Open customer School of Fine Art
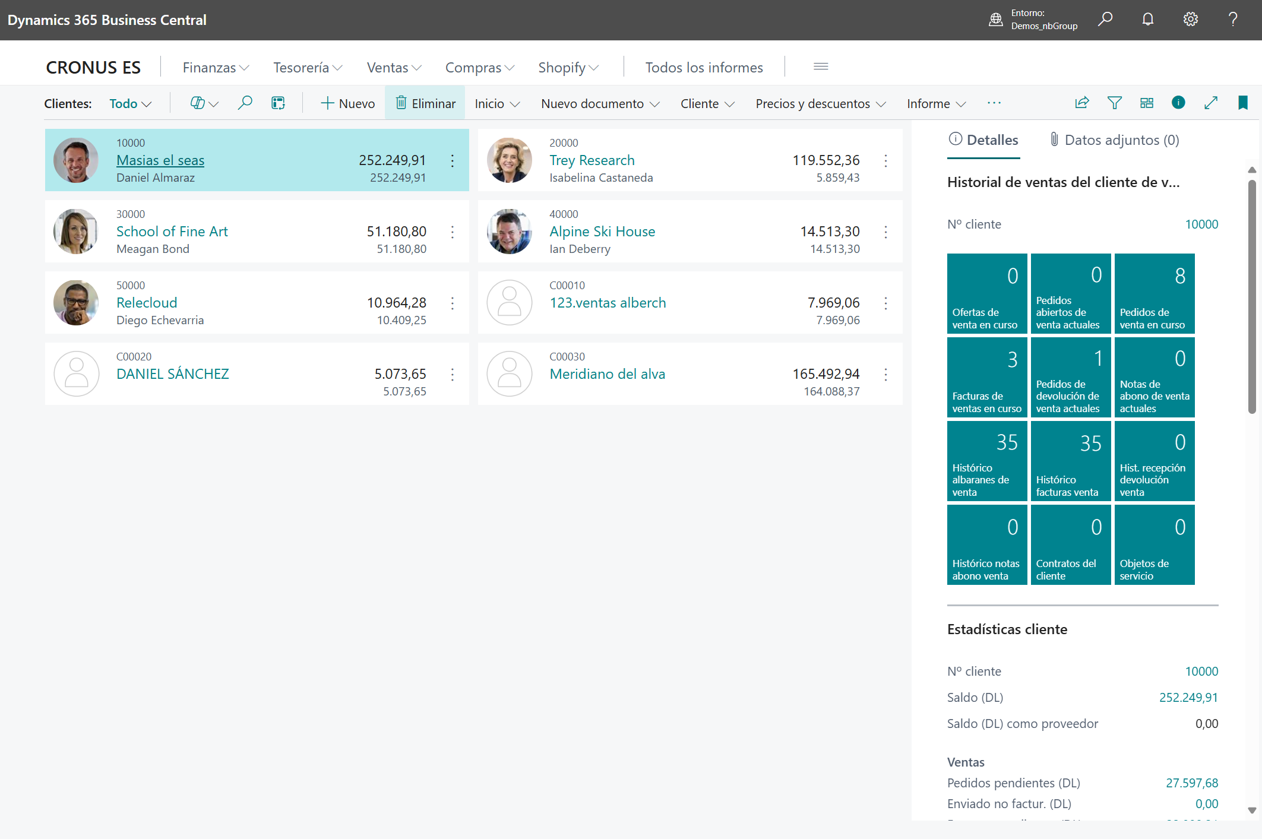 pos(172,232)
